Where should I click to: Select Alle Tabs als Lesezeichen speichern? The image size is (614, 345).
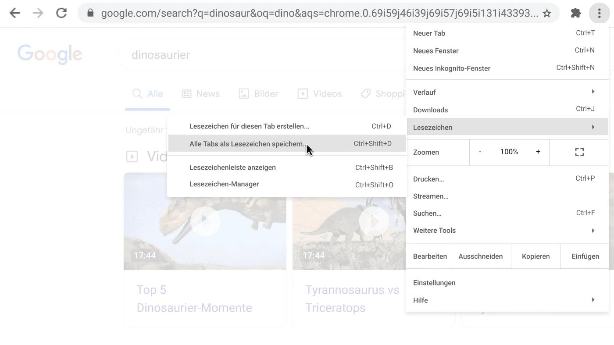pyautogui.click(x=248, y=143)
